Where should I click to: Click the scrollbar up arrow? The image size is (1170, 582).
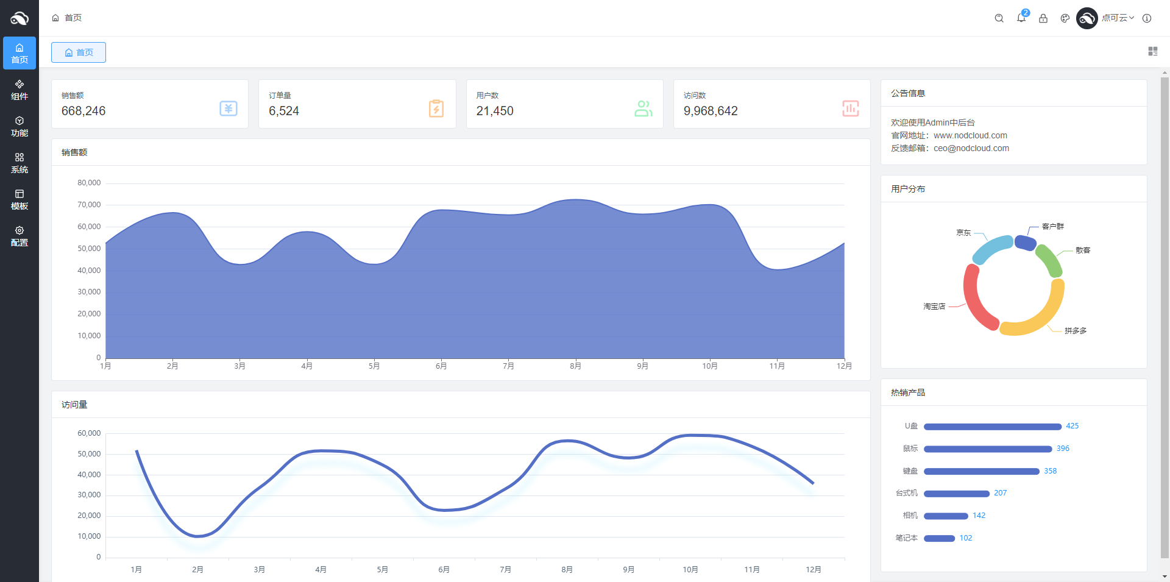1165,73
